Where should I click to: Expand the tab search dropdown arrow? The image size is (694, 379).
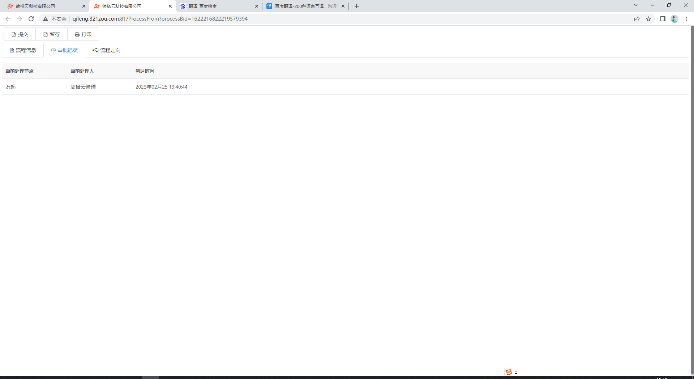tap(636, 5)
